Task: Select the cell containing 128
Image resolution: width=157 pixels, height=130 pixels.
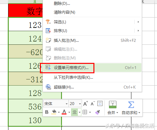Action: [x=35, y=92]
